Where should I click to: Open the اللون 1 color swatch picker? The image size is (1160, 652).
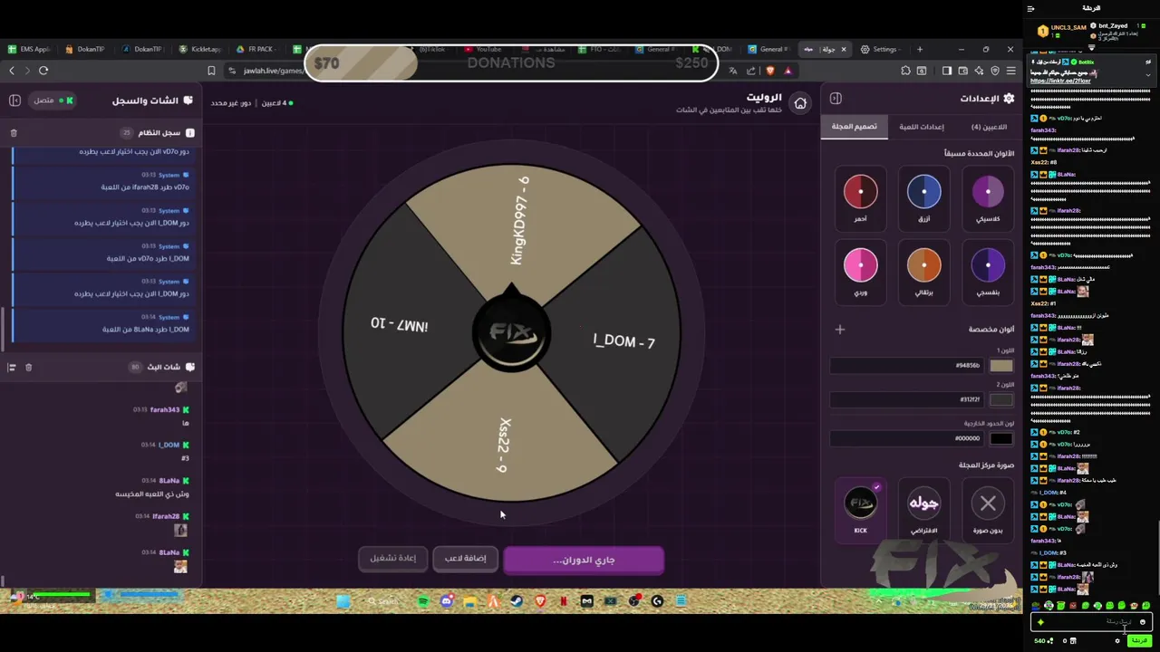click(x=1001, y=366)
